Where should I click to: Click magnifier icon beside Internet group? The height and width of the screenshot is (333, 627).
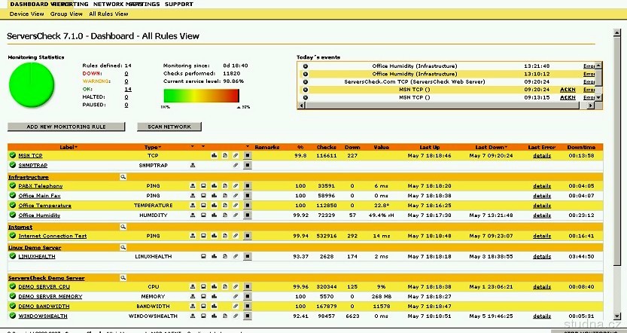tap(123, 227)
